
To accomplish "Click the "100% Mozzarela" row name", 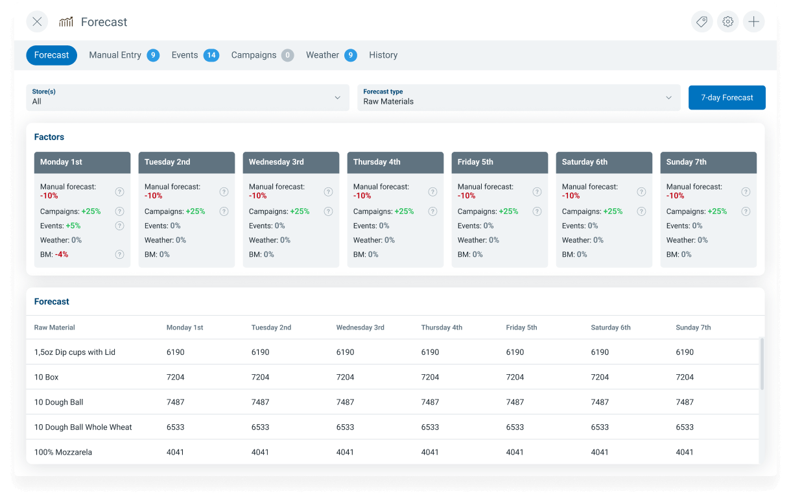I will tap(63, 452).
